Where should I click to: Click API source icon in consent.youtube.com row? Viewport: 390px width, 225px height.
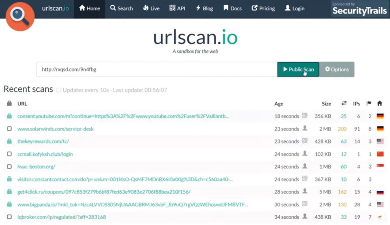pos(305,116)
